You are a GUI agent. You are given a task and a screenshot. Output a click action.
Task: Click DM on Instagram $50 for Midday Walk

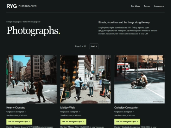coord(73,122)
